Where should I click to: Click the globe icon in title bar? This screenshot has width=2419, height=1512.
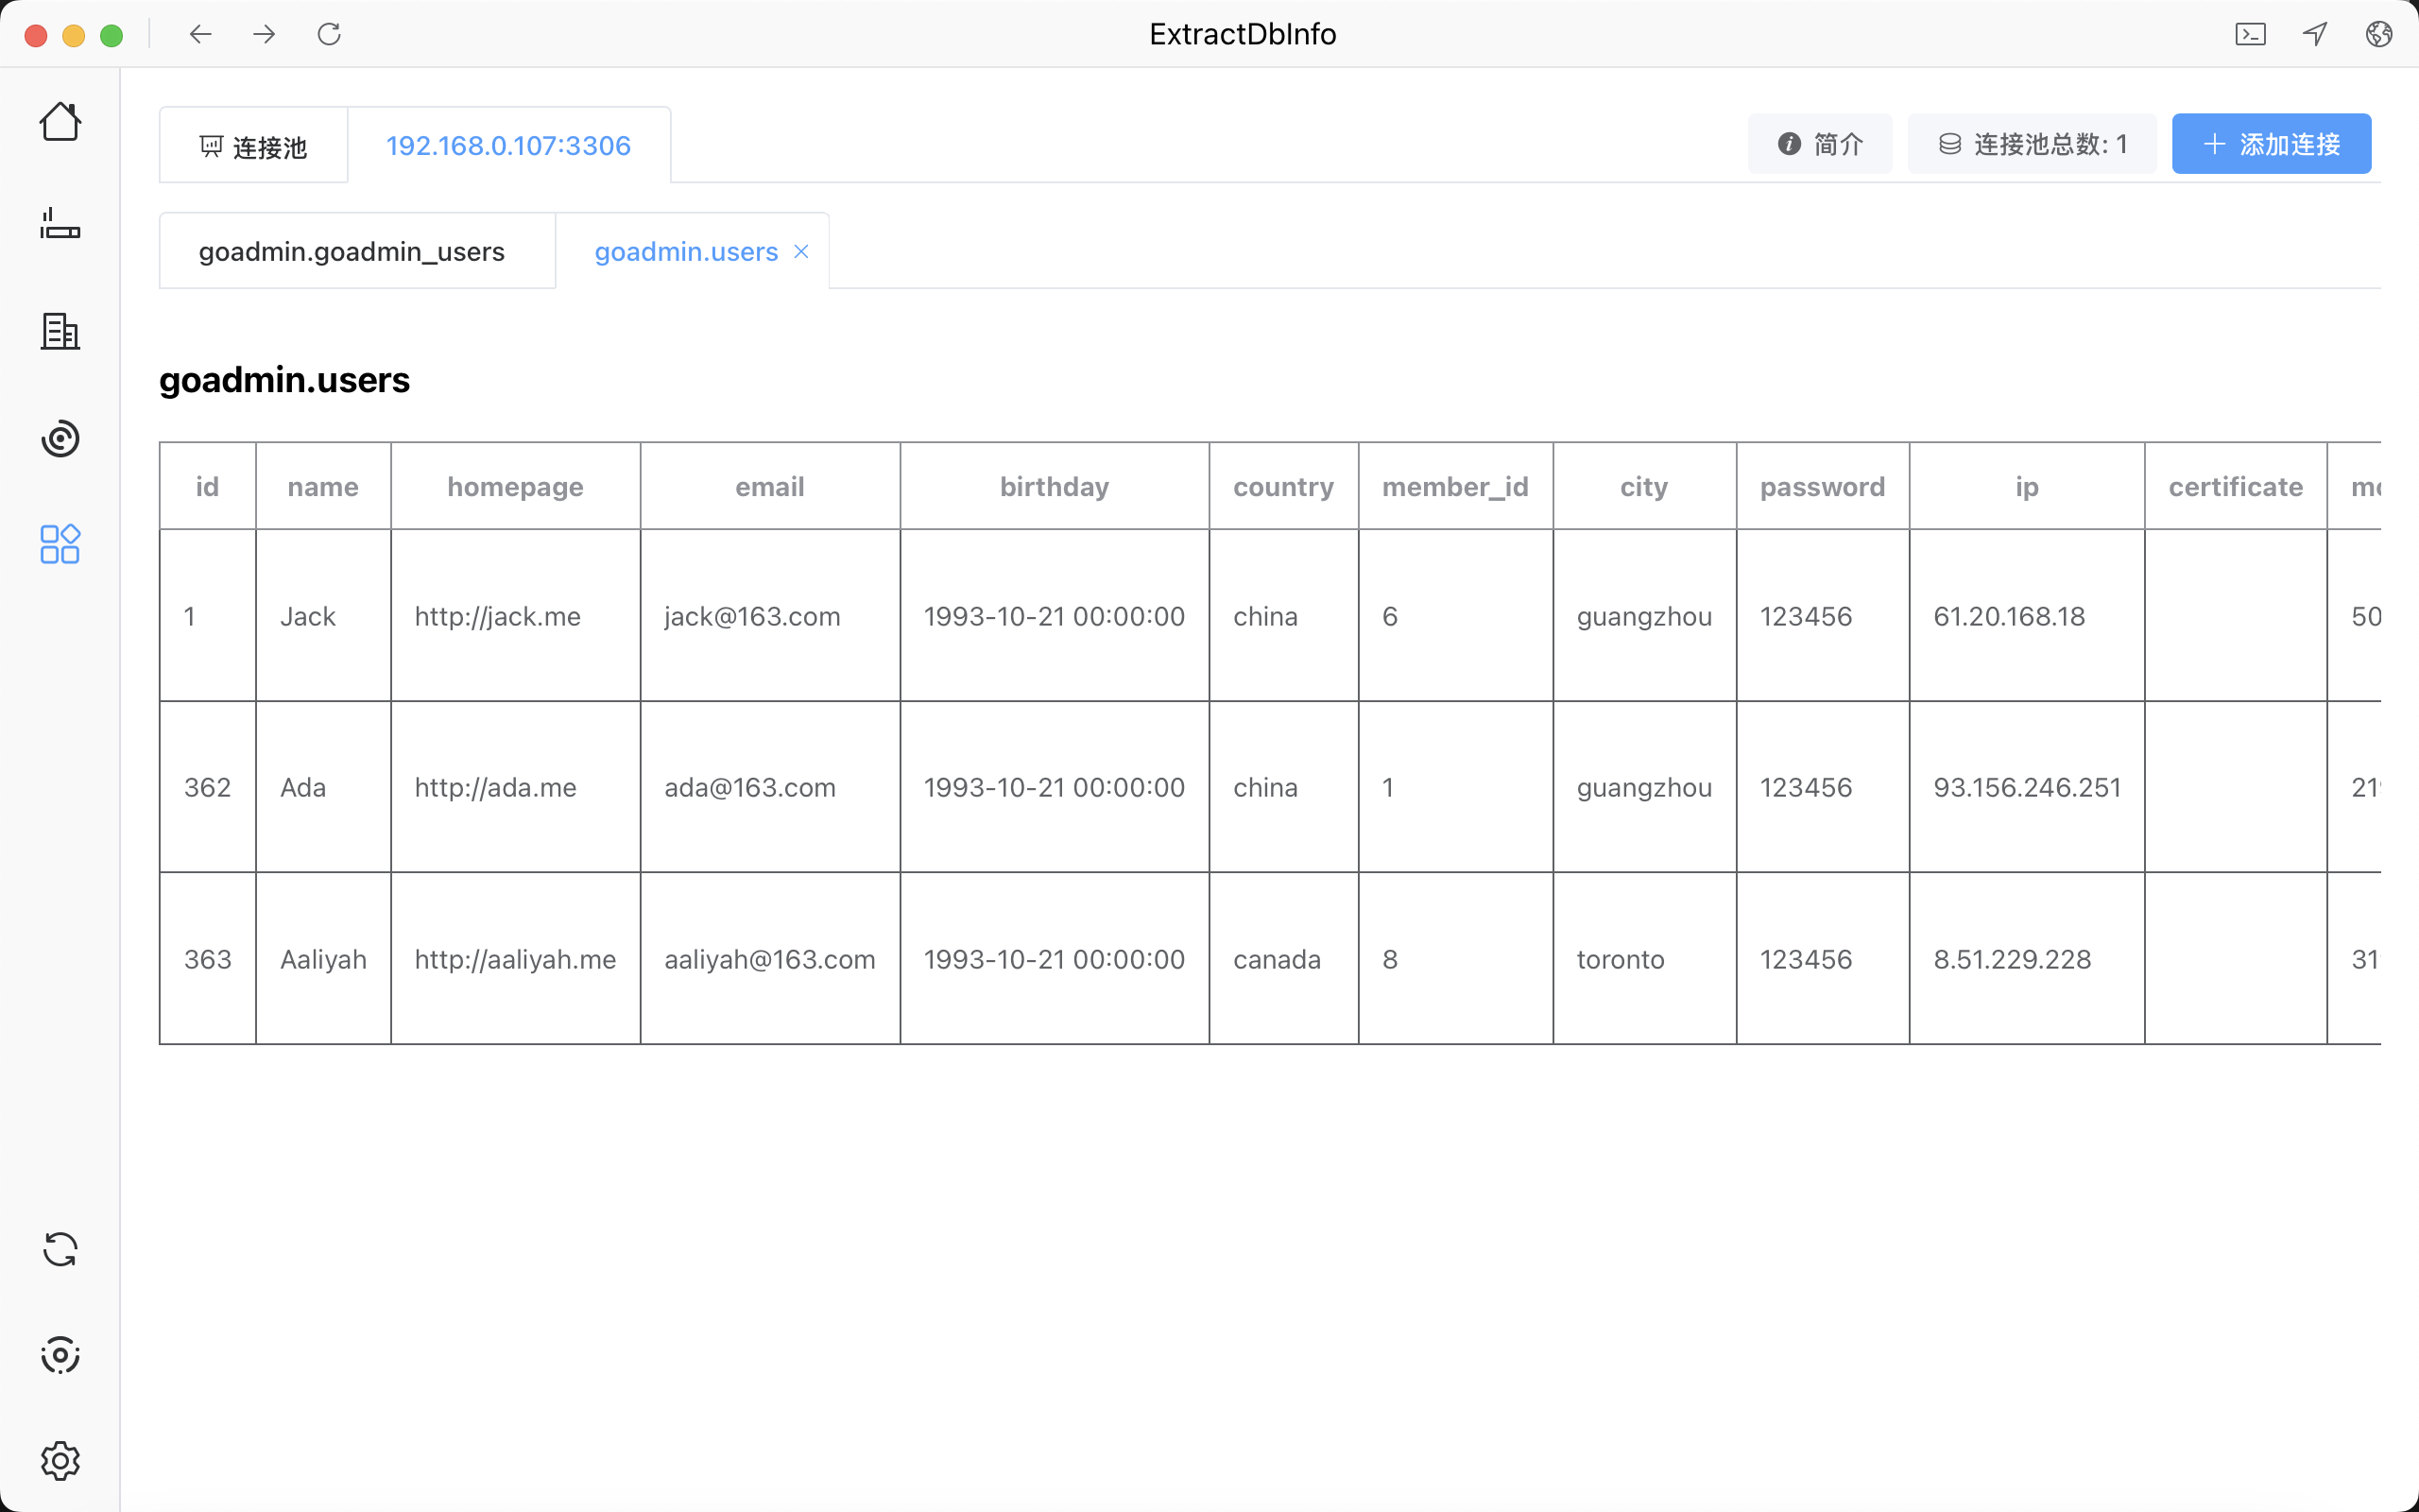(2379, 34)
